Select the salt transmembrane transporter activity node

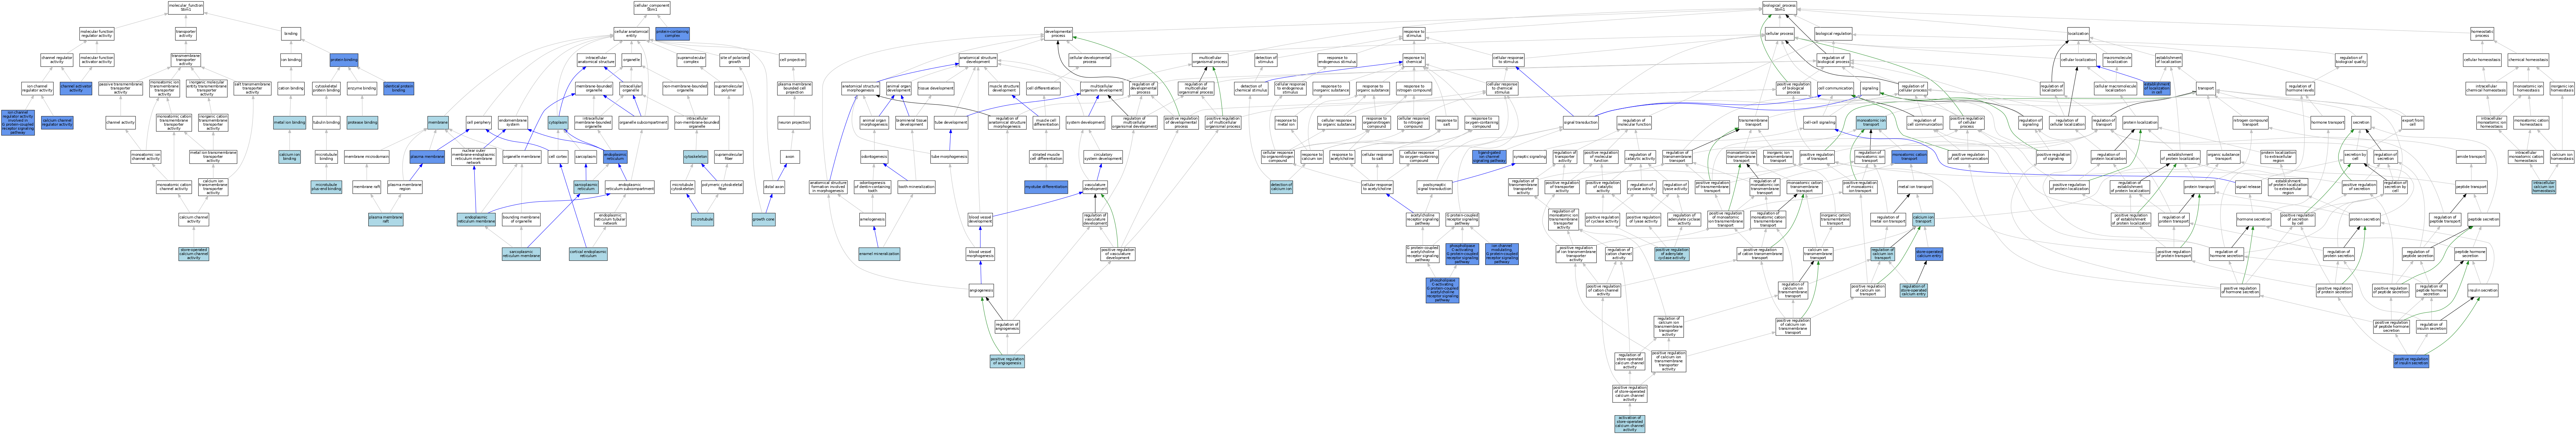(x=252, y=88)
